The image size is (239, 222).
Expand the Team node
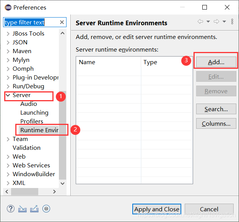[x=8, y=139]
